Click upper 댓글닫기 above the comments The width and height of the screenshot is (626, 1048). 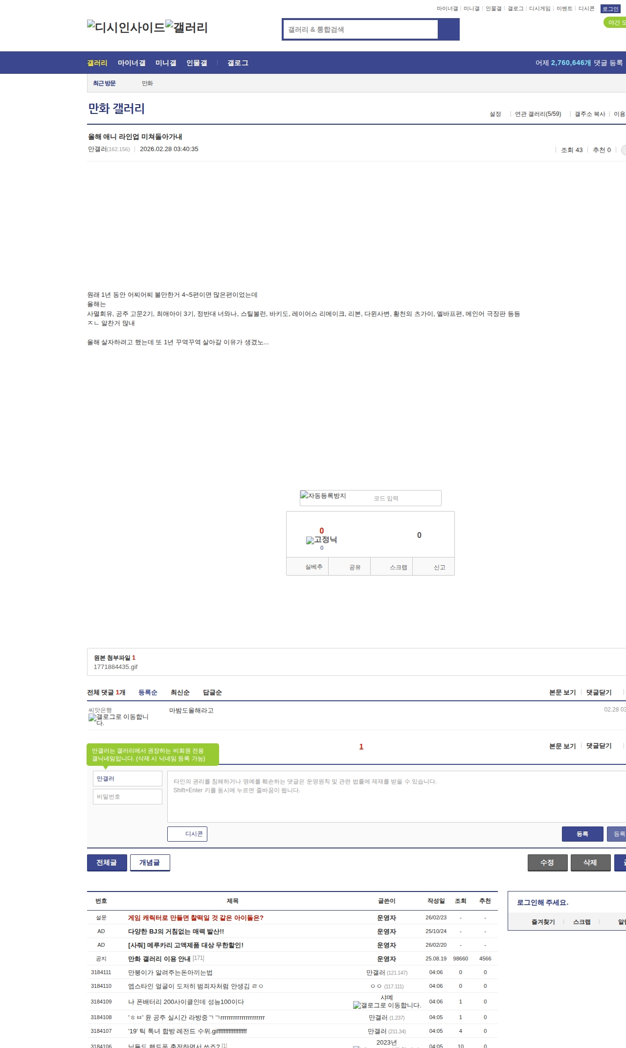599,692
